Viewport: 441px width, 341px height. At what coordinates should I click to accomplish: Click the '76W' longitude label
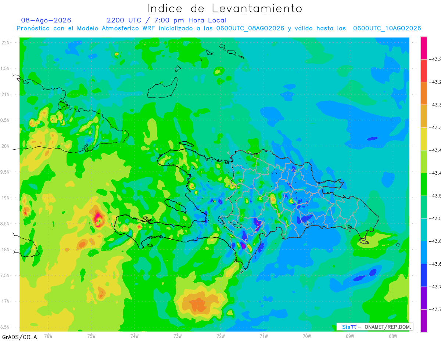(x=48, y=336)
